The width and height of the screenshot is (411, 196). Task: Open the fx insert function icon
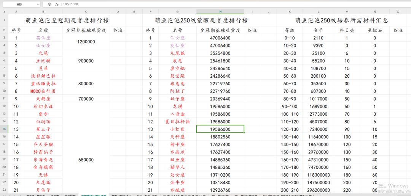pyautogui.click(x=57, y=5)
